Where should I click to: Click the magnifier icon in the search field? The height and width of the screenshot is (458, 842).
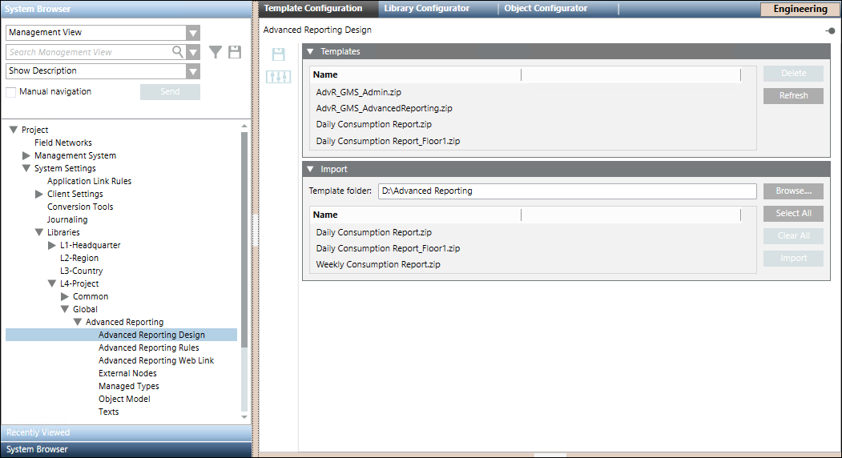(178, 52)
